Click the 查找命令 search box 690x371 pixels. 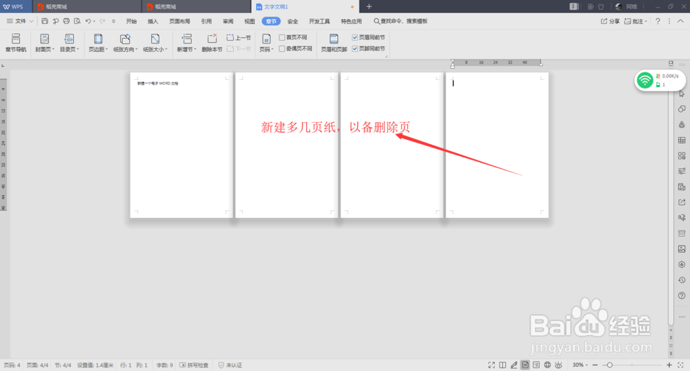[400, 21]
